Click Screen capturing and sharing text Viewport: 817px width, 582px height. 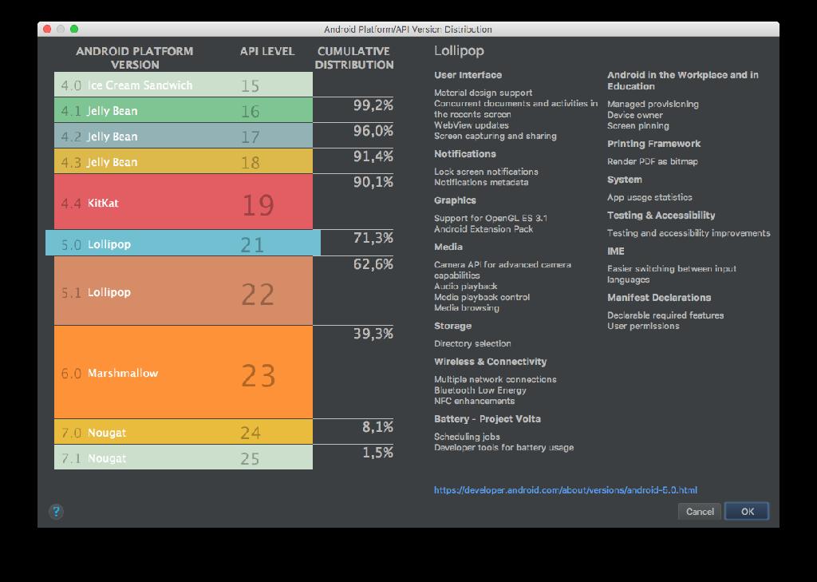[495, 136]
